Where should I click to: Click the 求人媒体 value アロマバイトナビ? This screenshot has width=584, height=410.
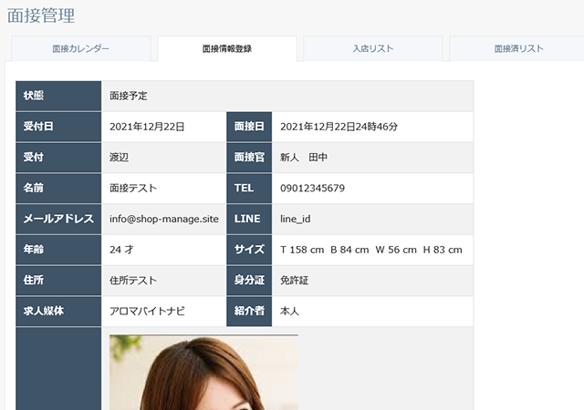[x=147, y=311]
